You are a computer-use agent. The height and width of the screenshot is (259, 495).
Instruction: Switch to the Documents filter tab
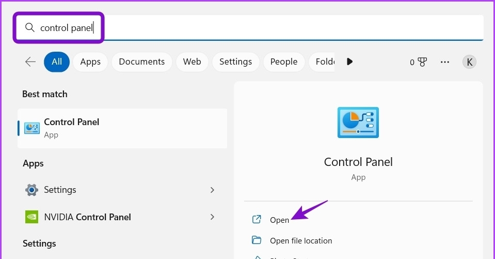pyautogui.click(x=142, y=62)
